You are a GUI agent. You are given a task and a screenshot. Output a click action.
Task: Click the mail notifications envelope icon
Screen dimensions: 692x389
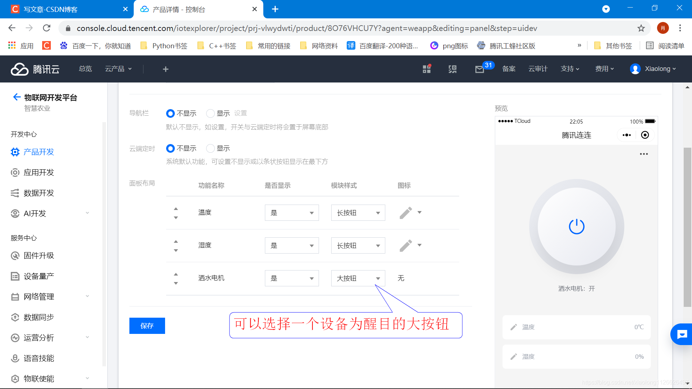479,69
